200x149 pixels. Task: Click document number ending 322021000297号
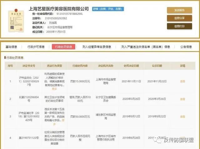pyautogui.click(x=29, y=81)
